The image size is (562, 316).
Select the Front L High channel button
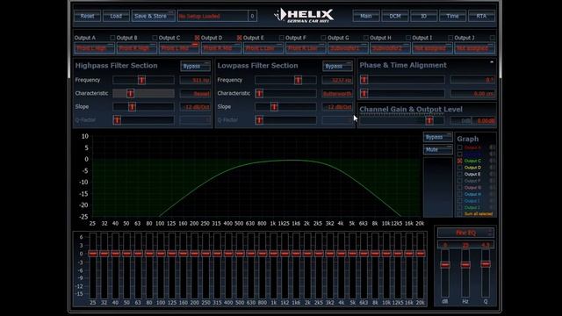coord(94,48)
